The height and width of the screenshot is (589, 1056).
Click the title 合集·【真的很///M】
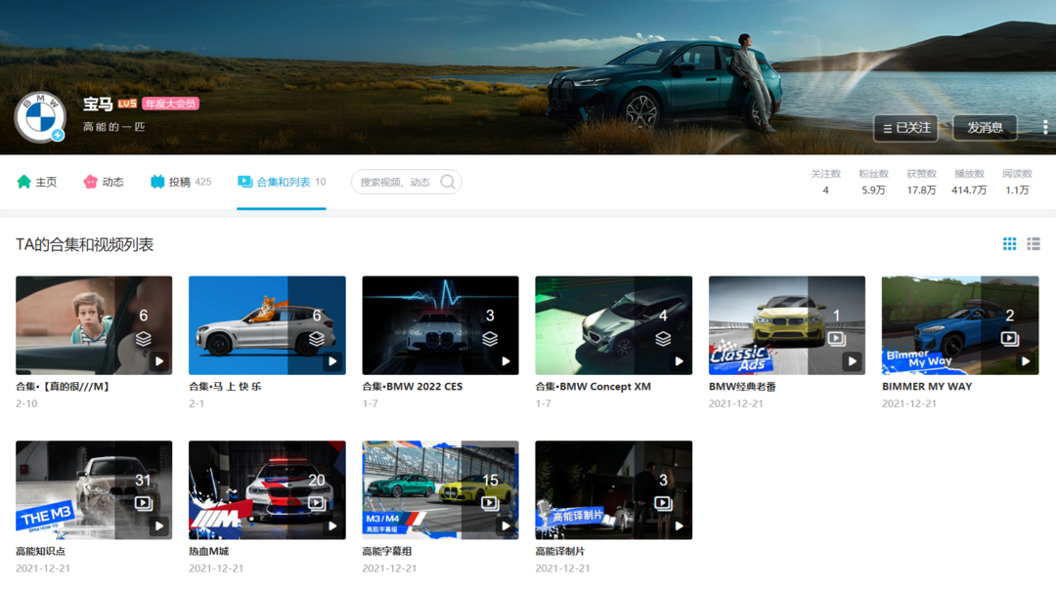pos(63,387)
